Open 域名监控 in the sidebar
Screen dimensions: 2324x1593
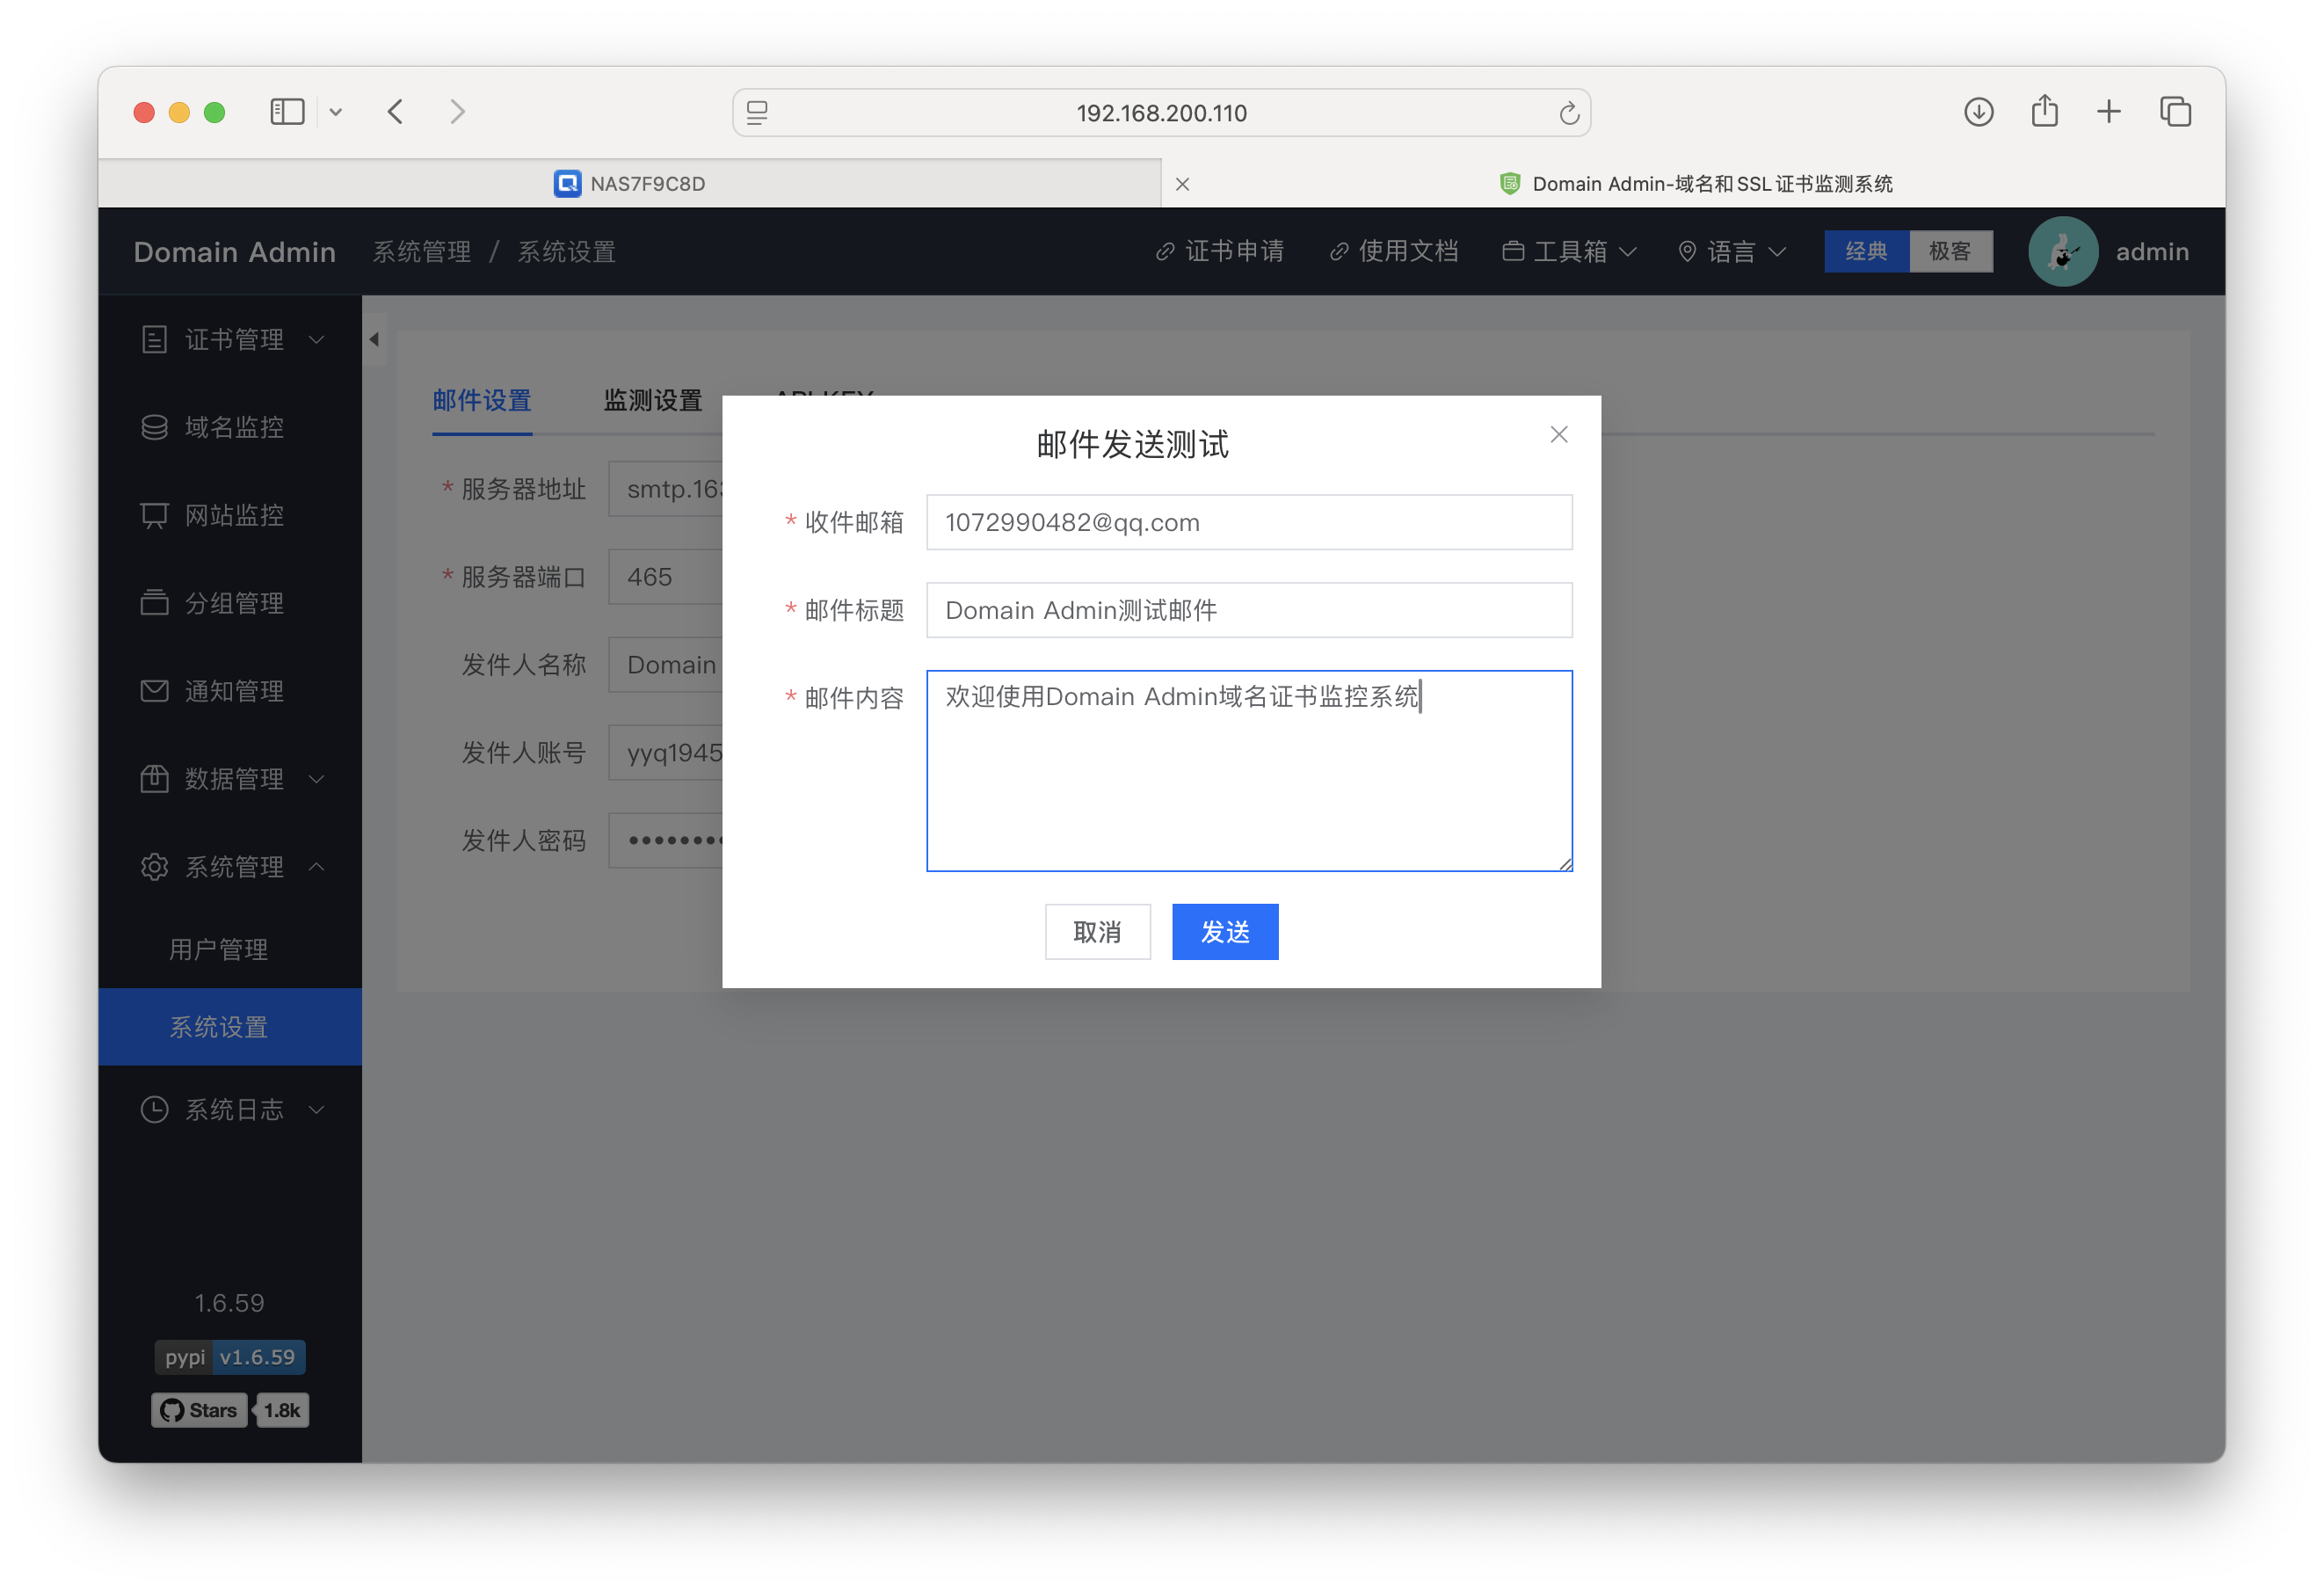231,428
